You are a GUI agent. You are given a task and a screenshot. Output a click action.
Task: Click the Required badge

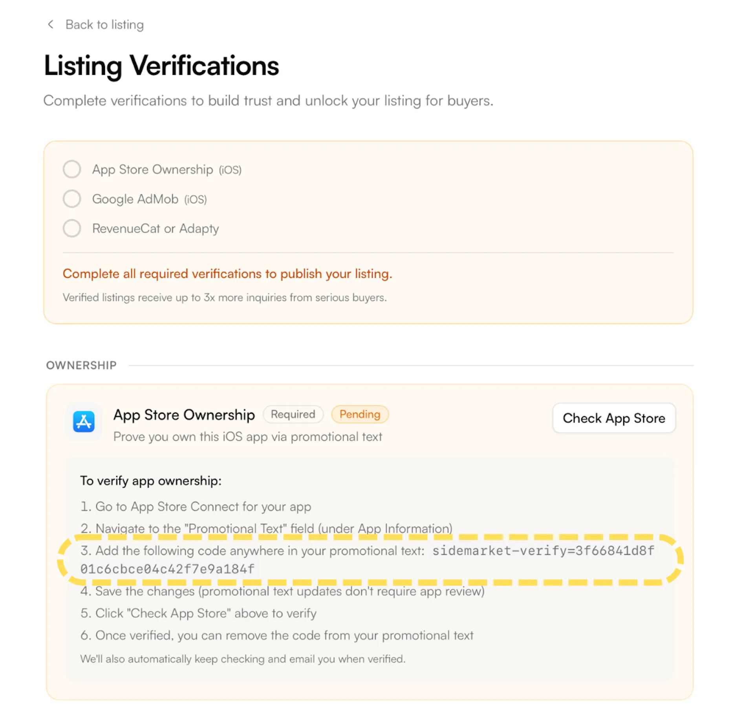point(293,414)
